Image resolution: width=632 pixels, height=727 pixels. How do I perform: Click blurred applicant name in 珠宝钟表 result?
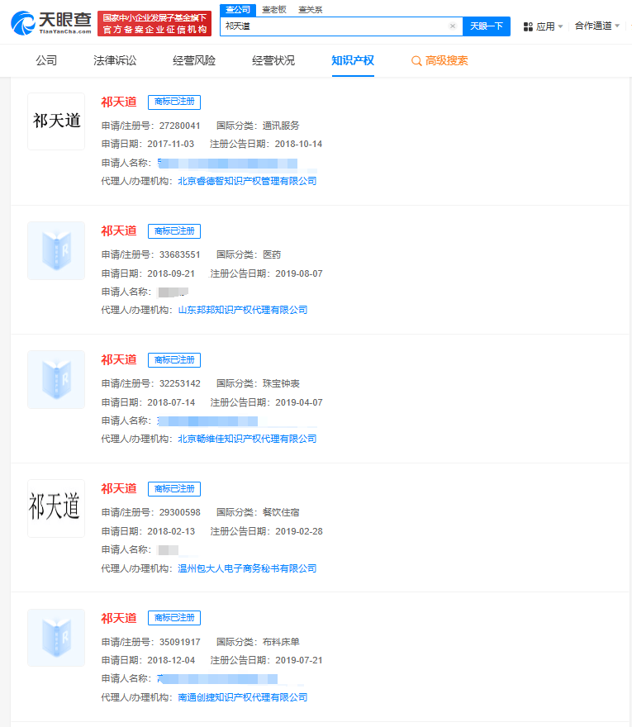pos(207,421)
